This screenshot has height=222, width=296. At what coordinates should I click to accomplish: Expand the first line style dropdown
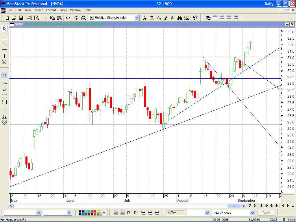[38, 213]
